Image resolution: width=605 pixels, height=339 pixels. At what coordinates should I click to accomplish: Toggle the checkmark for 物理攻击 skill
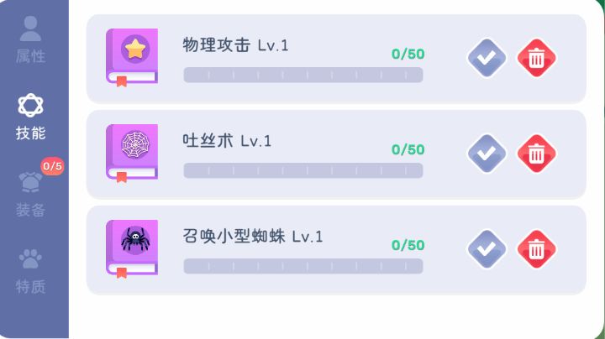487,58
